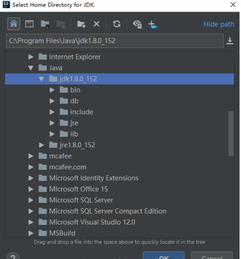This screenshot has height=259, width=241.
Task: Select the Microsoft SQL Server folder
Action: coord(119,200)
